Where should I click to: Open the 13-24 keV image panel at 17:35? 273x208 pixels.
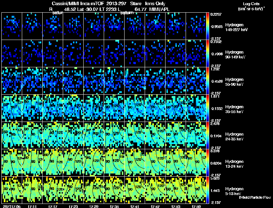tap(114, 163)
